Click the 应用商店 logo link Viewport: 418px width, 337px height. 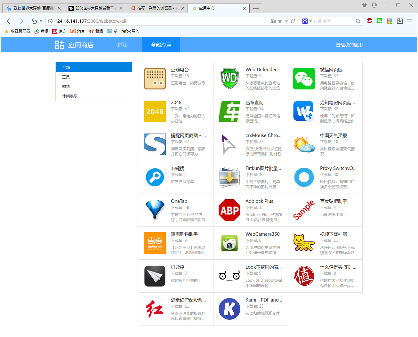pyautogui.click(x=75, y=45)
